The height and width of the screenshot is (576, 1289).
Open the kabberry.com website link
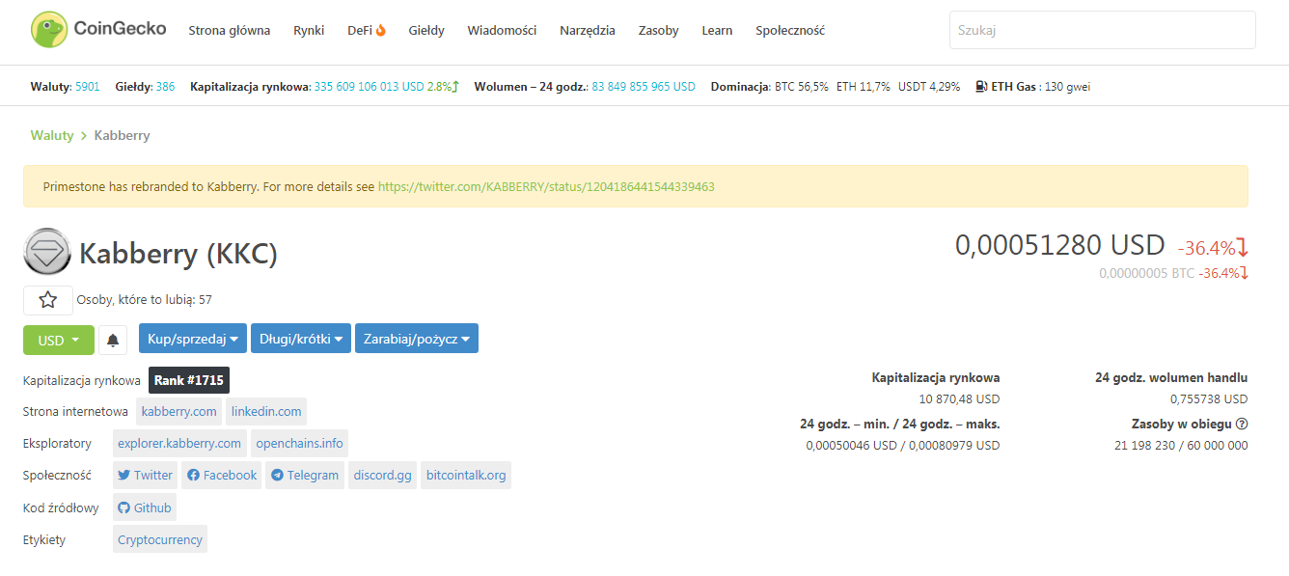178,411
